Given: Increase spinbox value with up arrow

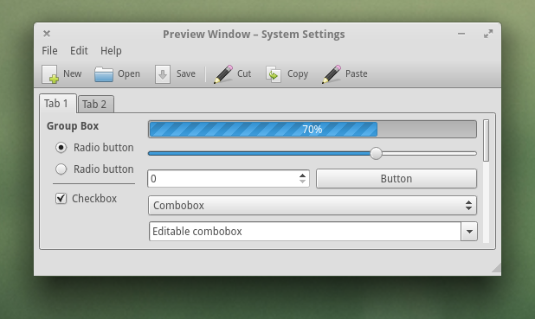Looking at the screenshot, I should coord(302,175).
